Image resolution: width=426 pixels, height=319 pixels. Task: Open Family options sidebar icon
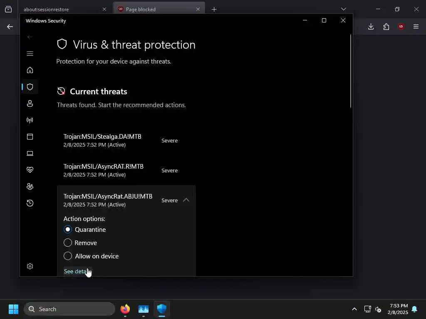tap(30, 186)
